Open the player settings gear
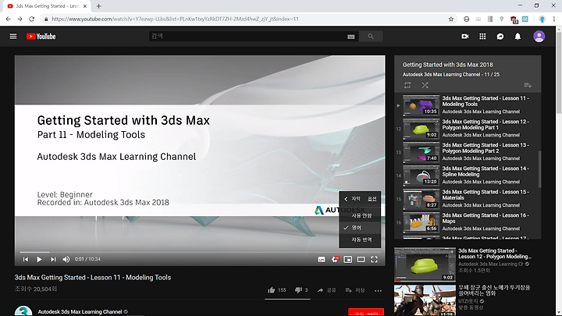This screenshot has width=562, height=316. tap(335, 259)
